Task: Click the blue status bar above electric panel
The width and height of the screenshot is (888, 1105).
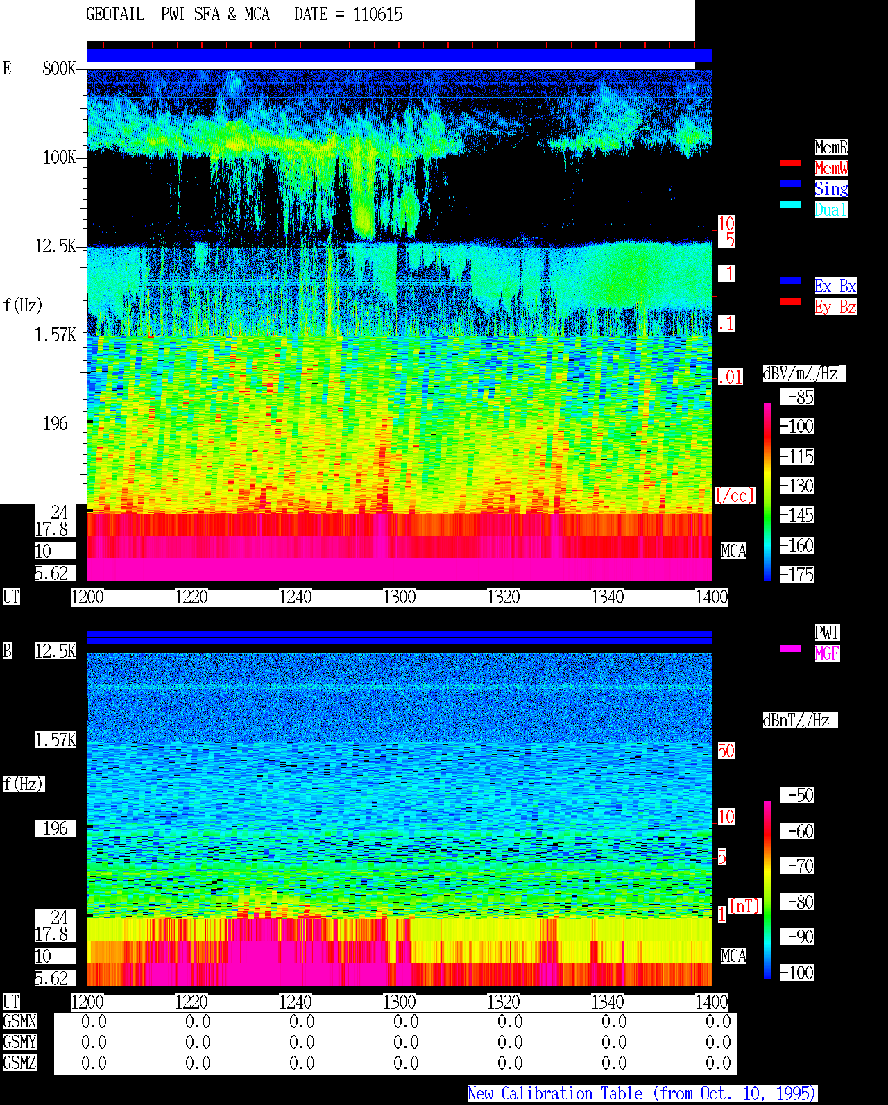Action: click(399, 55)
